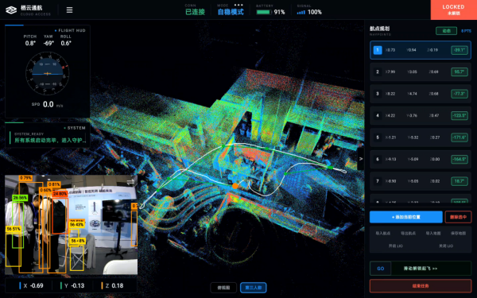This screenshot has width=477, height=298.
Task: Click the three dots above the mode
Action: [238, 5]
